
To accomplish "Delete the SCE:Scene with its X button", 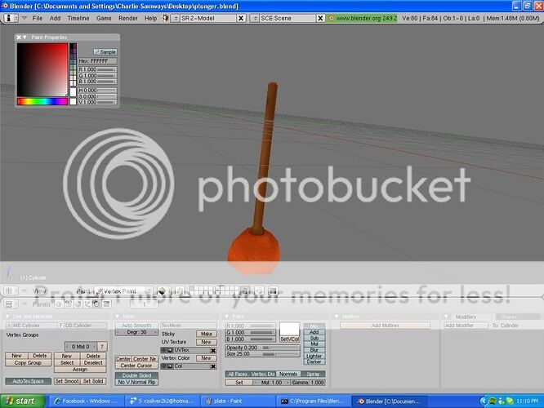I will coord(320,18).
